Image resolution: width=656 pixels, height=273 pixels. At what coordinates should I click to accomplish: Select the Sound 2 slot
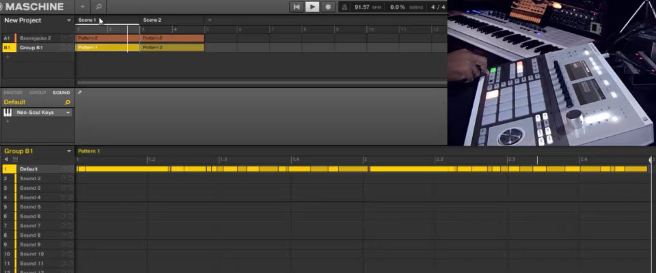[37, 179]
